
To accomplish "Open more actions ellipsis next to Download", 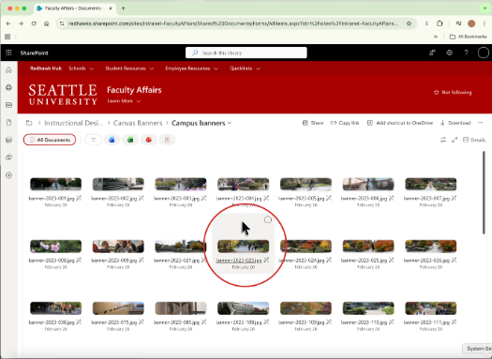I will click(481, 123).
